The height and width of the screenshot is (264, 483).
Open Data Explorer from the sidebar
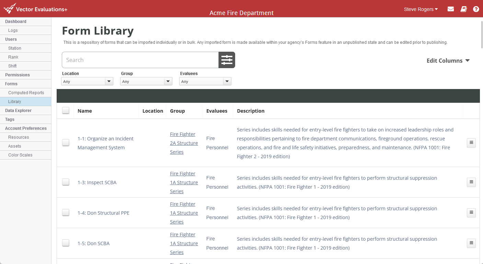click(x=18, y=110)
